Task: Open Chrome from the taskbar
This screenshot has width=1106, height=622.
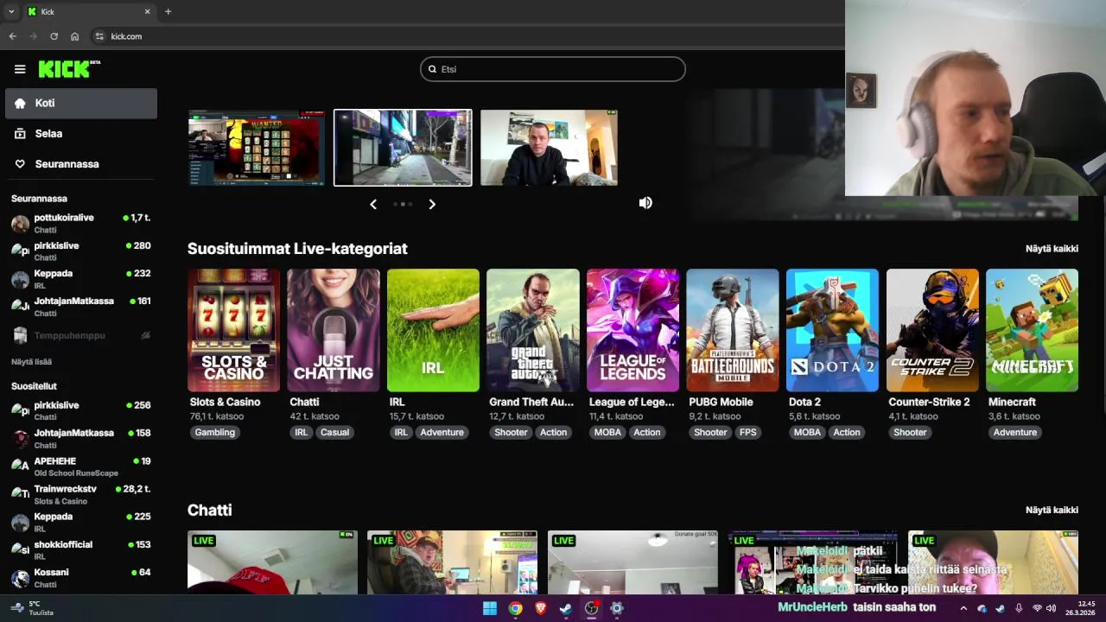Action: pyautogui.click(x=515, y=608)
